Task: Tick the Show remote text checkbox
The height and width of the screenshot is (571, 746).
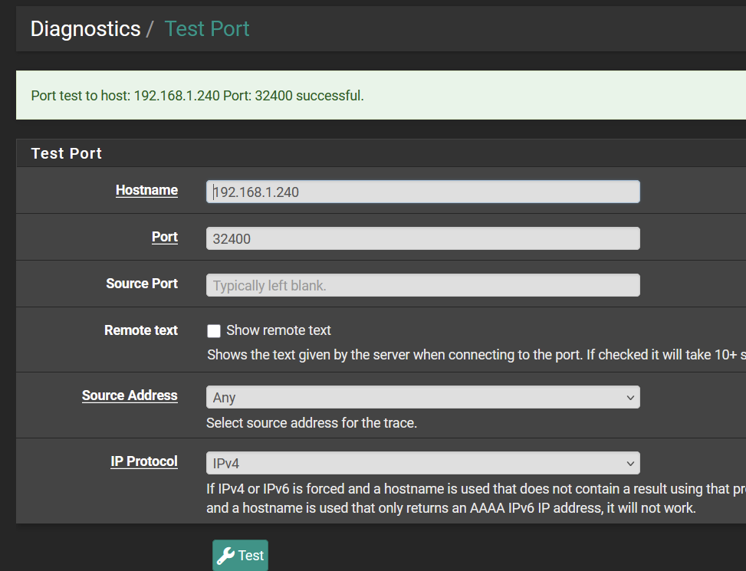Action: tap(214, 331)
